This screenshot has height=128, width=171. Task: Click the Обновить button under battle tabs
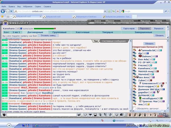pyautogui.click(x=159, y=36)
